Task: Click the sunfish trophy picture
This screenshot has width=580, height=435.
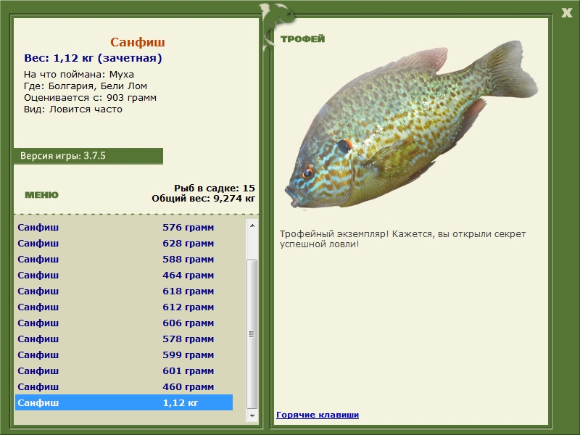Action: tap(411, 124)
